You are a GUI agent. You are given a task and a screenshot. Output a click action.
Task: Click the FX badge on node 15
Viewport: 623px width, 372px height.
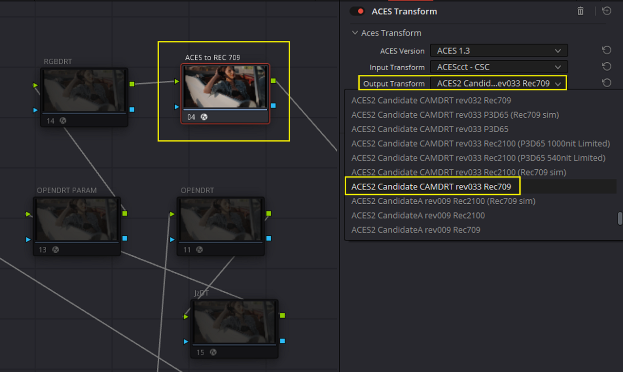[214, 352]
